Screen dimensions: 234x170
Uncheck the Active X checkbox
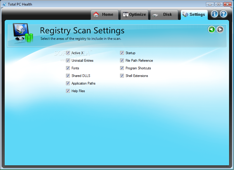coord(68,53)
